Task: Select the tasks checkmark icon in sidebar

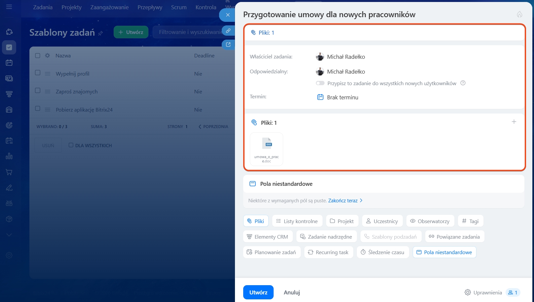Action: point(9,47)
